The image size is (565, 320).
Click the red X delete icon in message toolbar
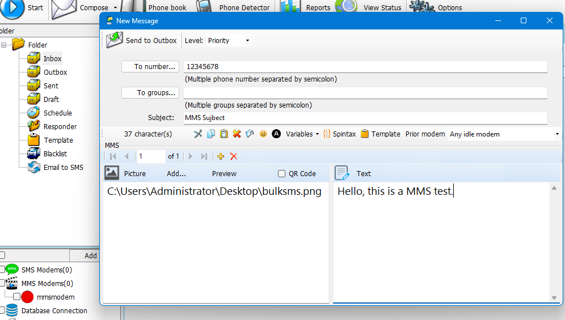click(237, 134)
